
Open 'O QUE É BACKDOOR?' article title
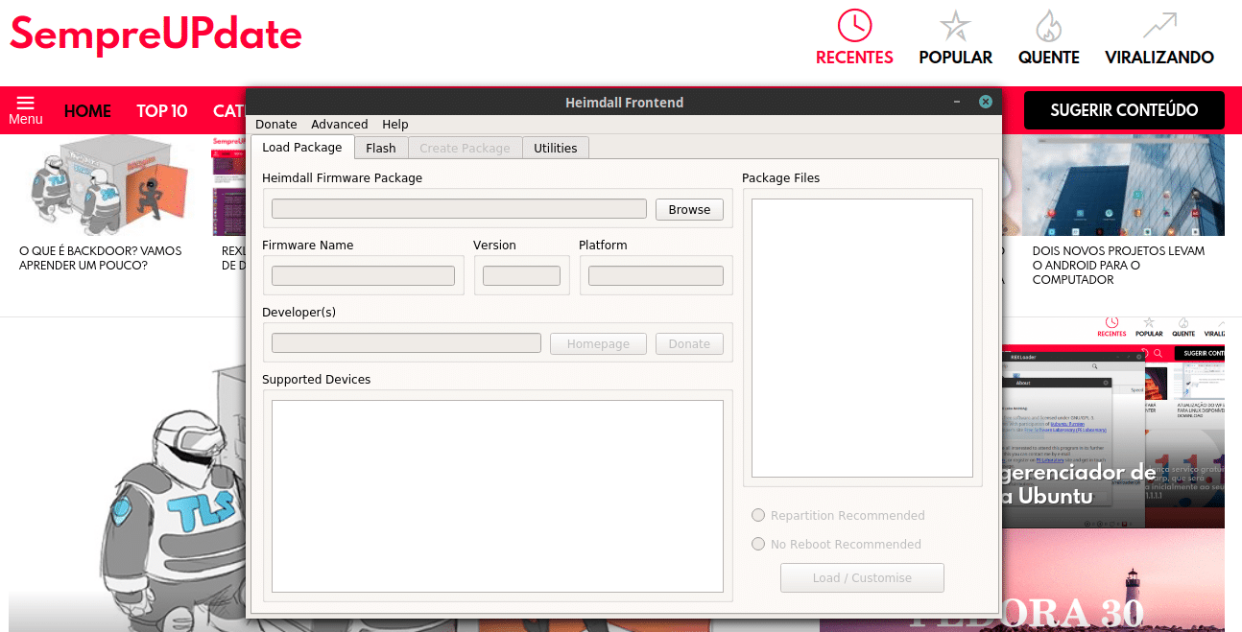pyautogui.click(x=101, y=258)
